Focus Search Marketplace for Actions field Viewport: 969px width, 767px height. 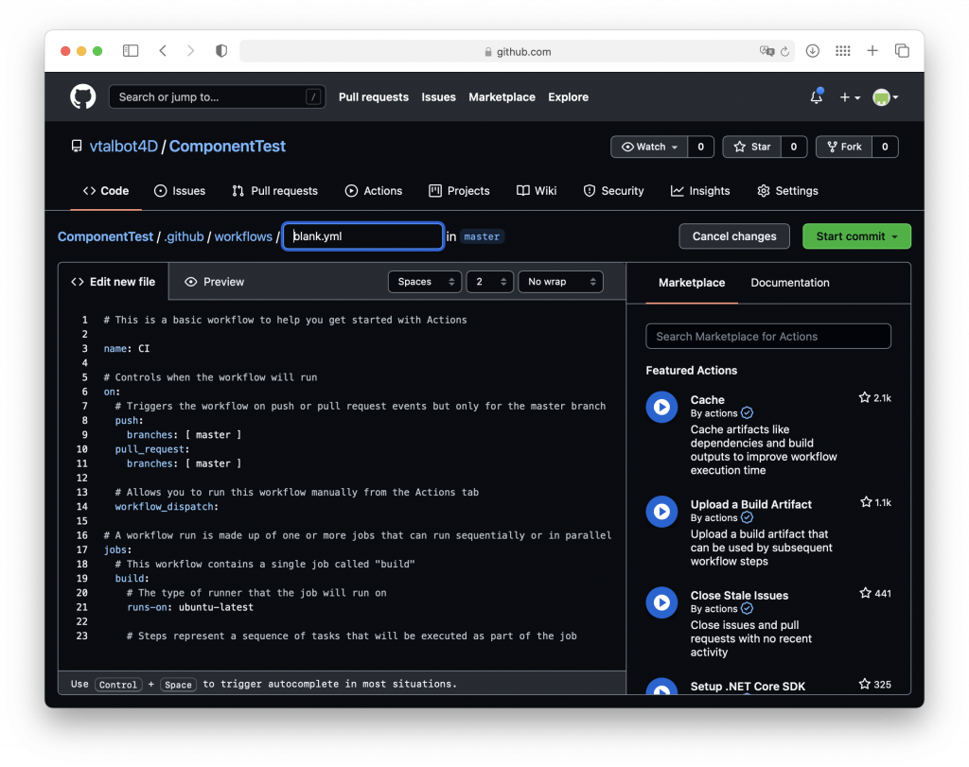(768, 336)
